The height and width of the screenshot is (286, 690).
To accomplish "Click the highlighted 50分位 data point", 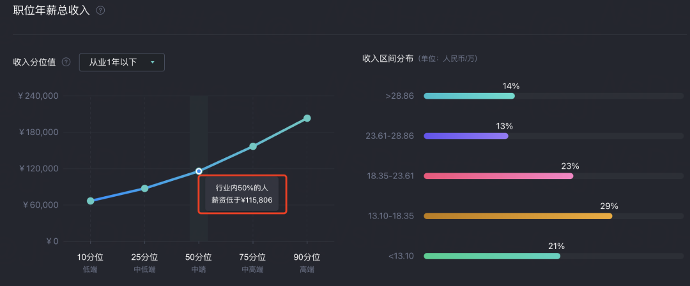I will (199, 171).
